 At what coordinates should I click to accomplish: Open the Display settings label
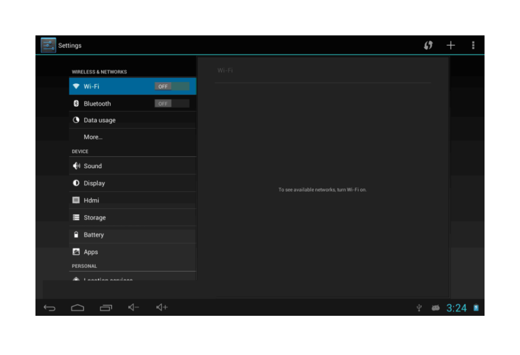94,183
